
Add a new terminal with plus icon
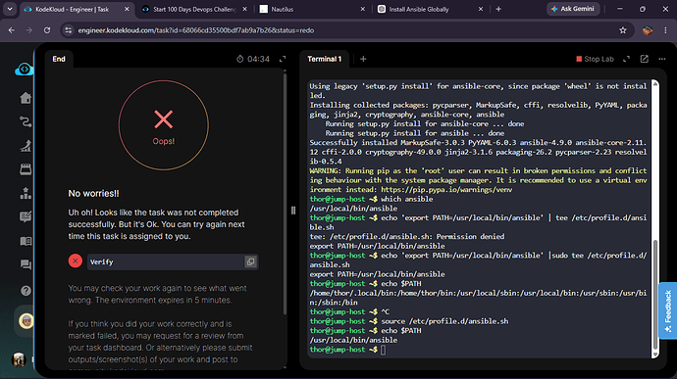[x=363, y=59]
